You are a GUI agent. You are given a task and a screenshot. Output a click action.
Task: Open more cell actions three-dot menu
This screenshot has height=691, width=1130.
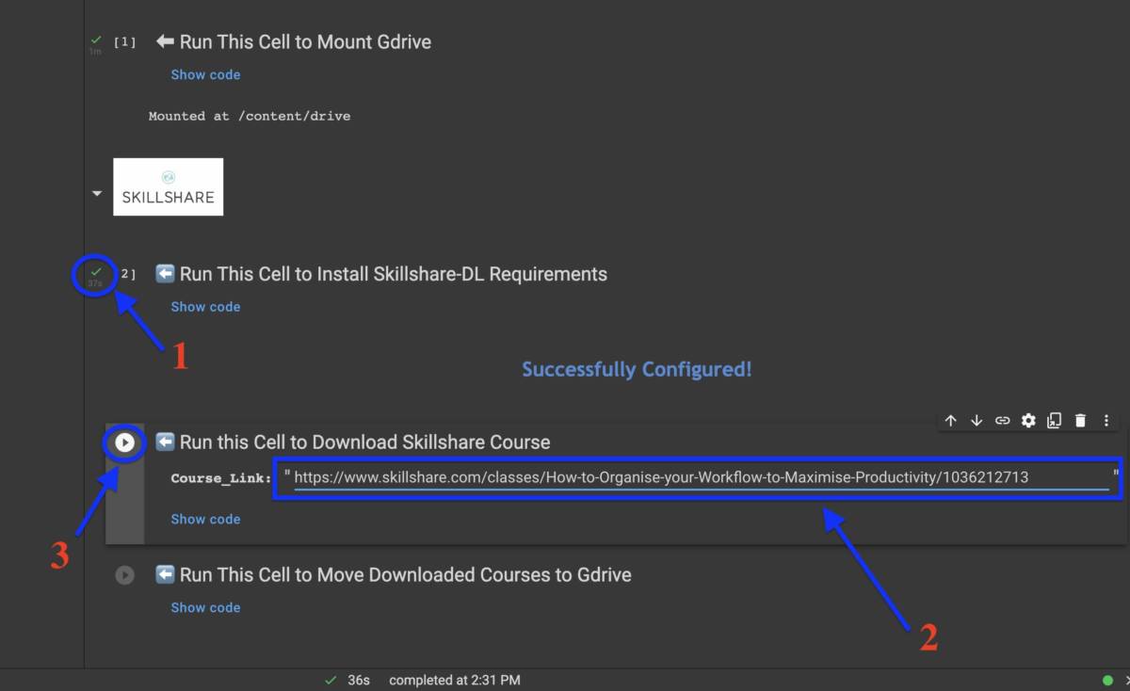pyautogui.click(x=1106, y=421)
